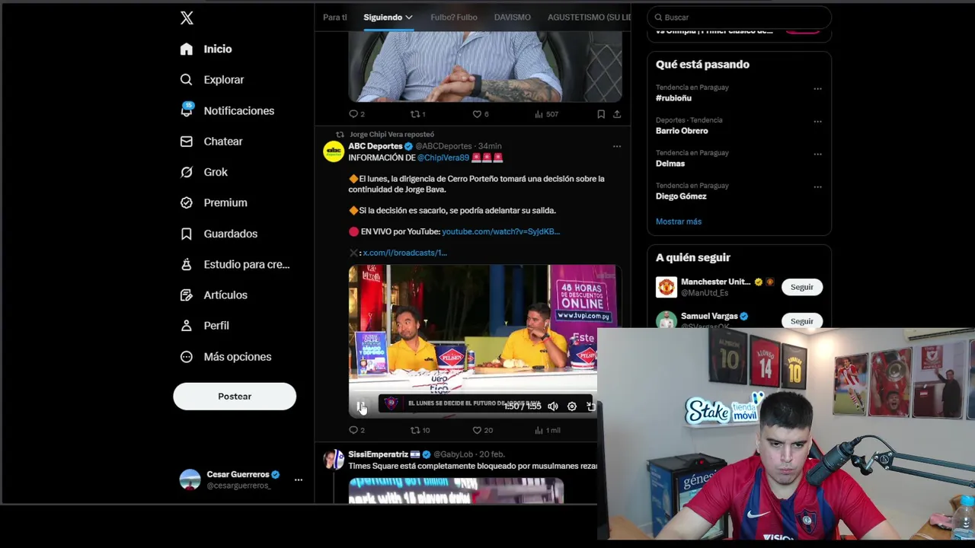
Task: Open Estudio para creadores
Action: 235,264
